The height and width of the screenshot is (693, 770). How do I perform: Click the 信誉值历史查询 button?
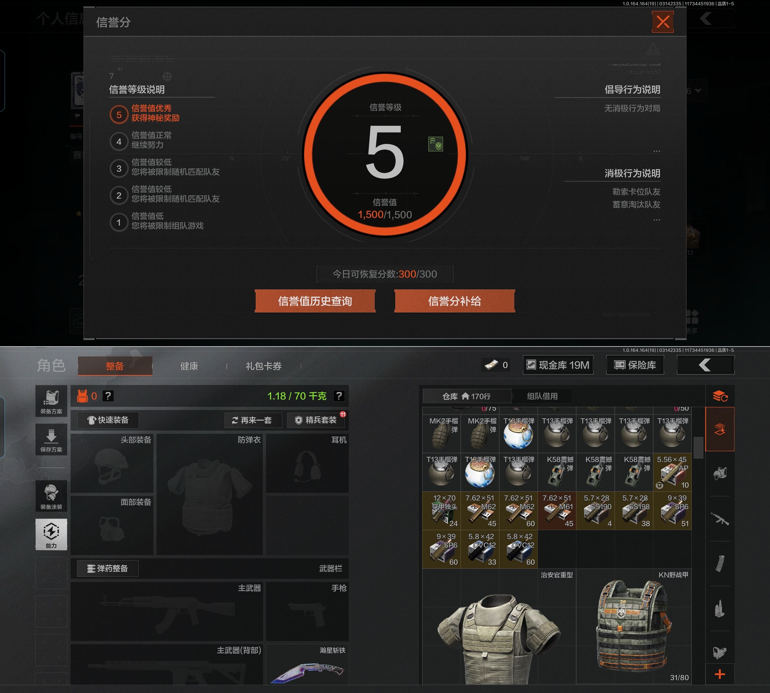pos(315,301)
